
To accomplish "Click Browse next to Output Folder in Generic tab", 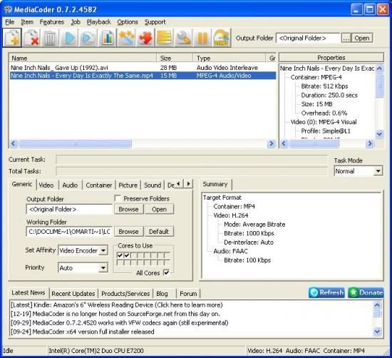I will (x=128, y=209).
